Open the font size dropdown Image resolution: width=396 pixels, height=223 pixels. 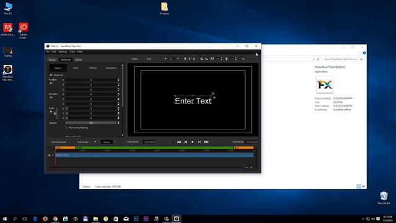(x=178, y=59)
